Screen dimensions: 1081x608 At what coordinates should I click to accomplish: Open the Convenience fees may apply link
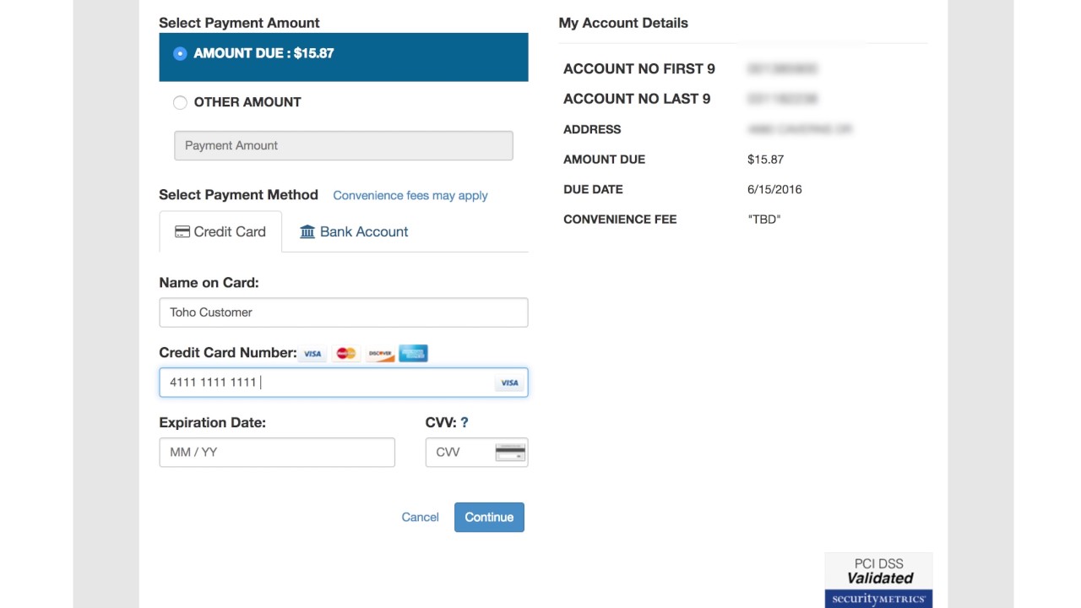(x=410, y=195)
